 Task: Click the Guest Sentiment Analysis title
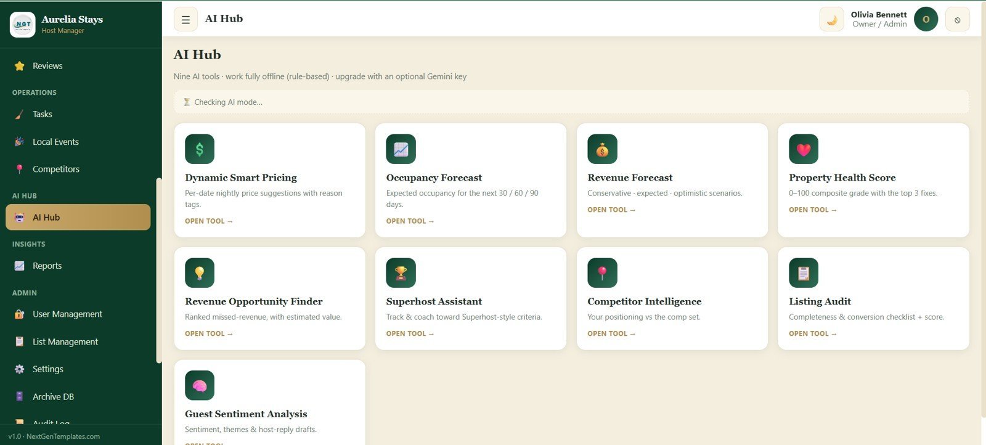coord(246,414)
